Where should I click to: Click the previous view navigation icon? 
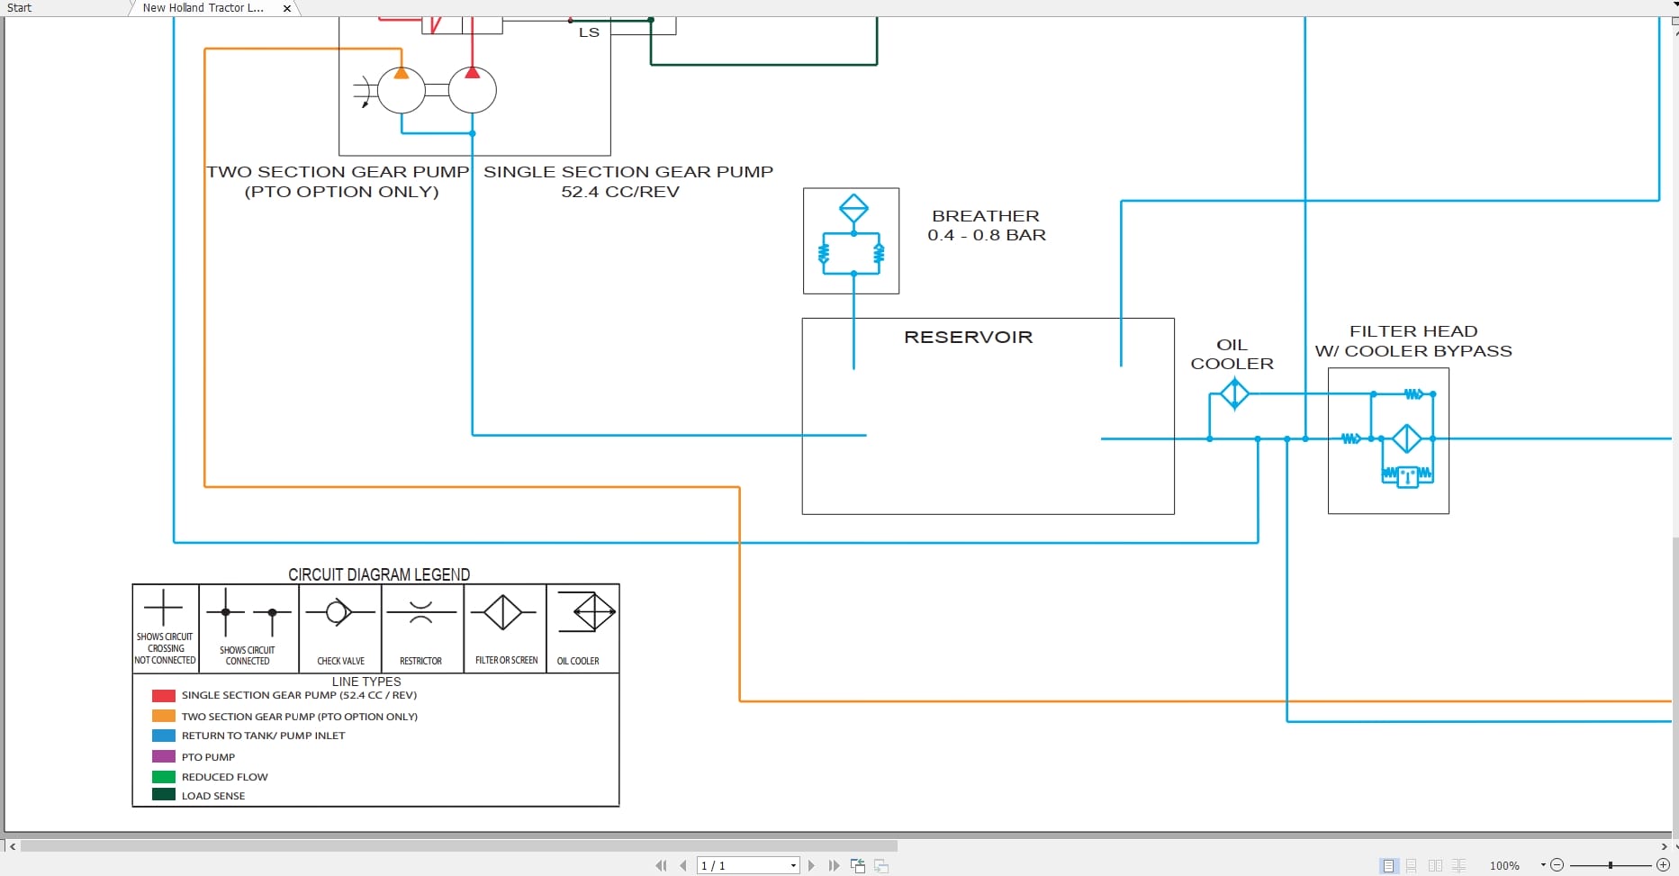pos(858,865)
